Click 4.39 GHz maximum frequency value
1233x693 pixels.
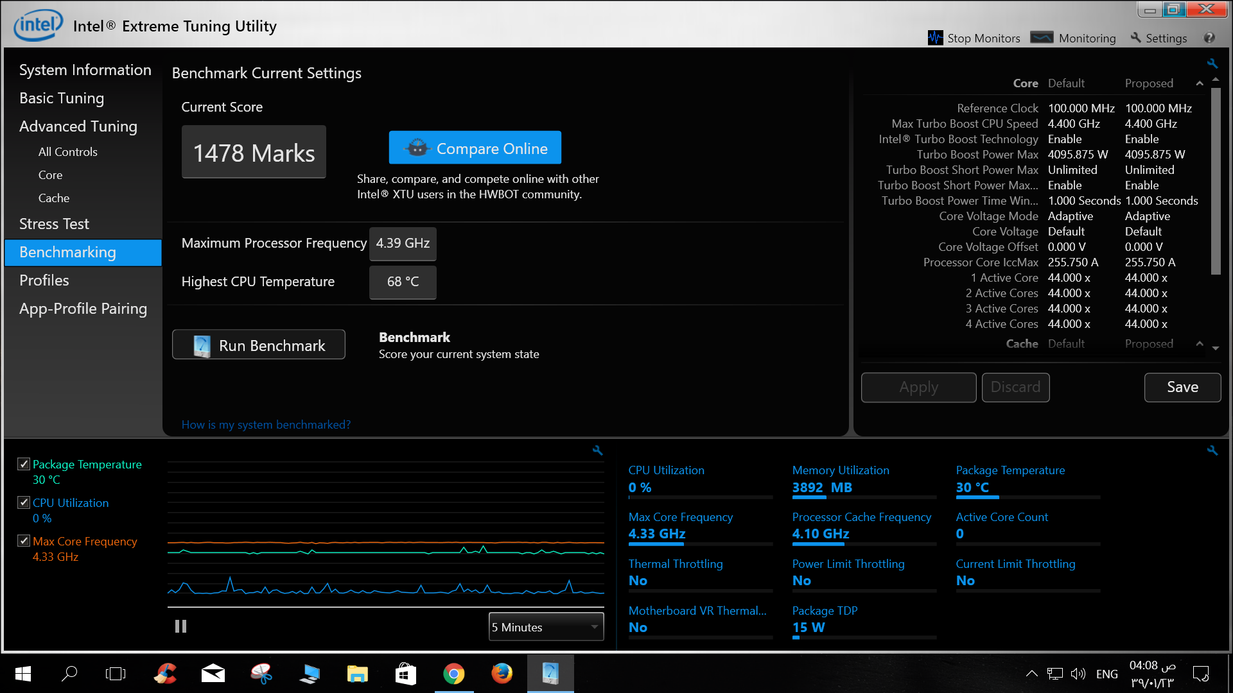(403, 244)
